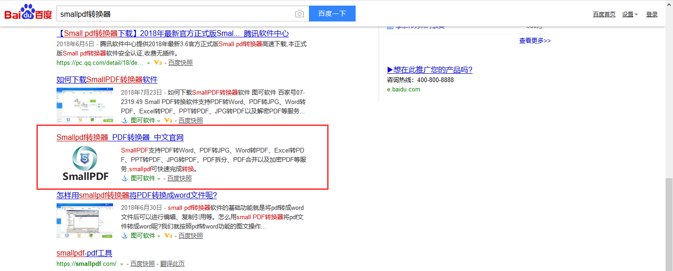Click e.baidu.com link
The height and width of the screenshot is (271, 673).
404,89
